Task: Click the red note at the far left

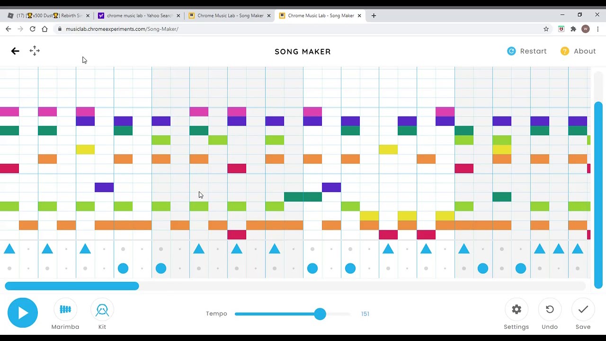Action: (x=9, y=169)
